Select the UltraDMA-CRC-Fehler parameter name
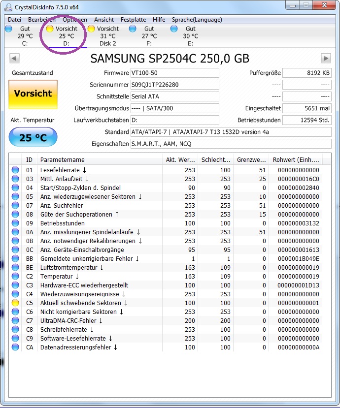340x408 pixels. (x=71, y=320)
